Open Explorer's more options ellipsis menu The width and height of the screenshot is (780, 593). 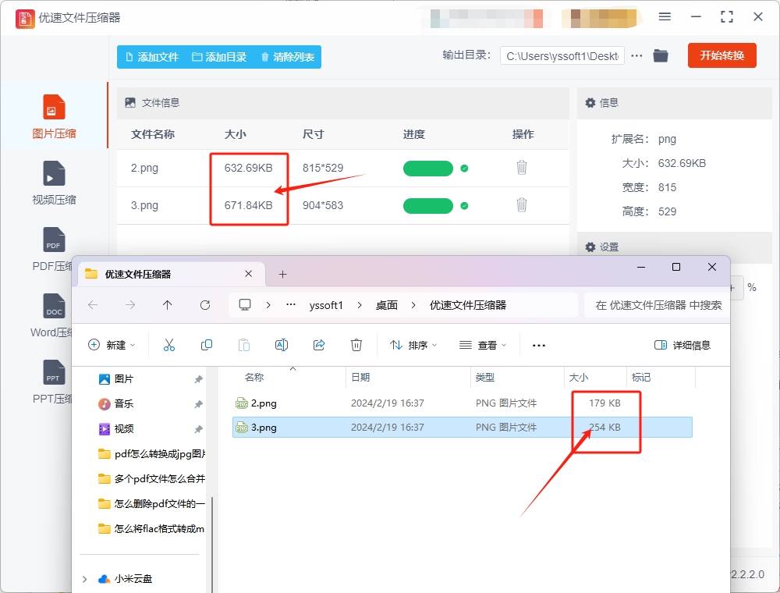coord(538,344)
